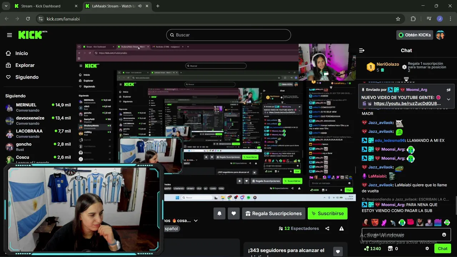The width and height of the screenshot is (457, 257).
Task: Click the 12 Espectadores viewer count
Action: 299,228
